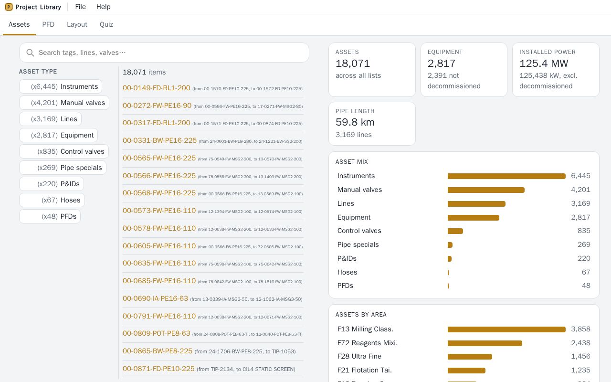Open line 00-0331-BW-PE16-225

pyautogui.click(x=160, y=140)
